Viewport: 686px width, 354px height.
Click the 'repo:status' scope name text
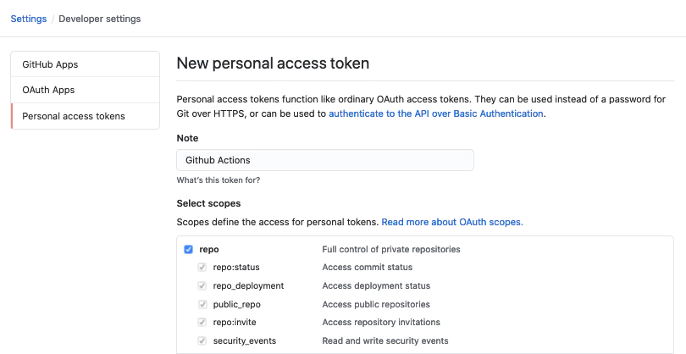pyautogui.click(x=236, y=267)
